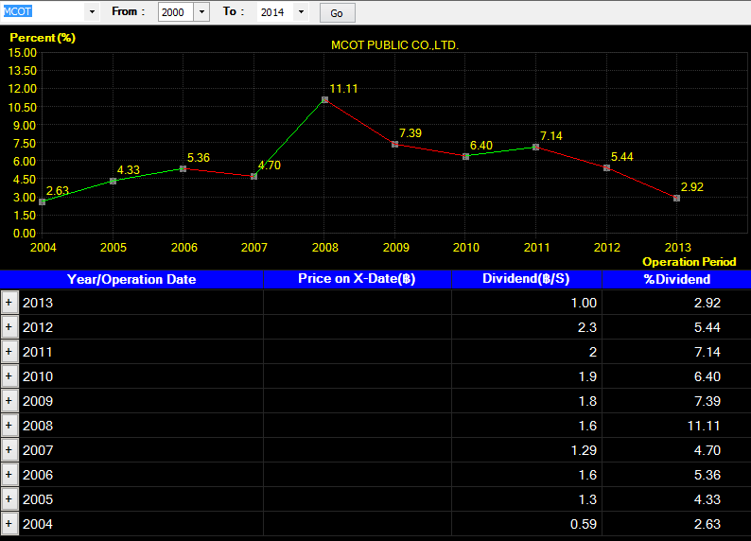Select the 2009 chart point labeled 7.39
Viewport: 751px width, 541px height.
395,144
